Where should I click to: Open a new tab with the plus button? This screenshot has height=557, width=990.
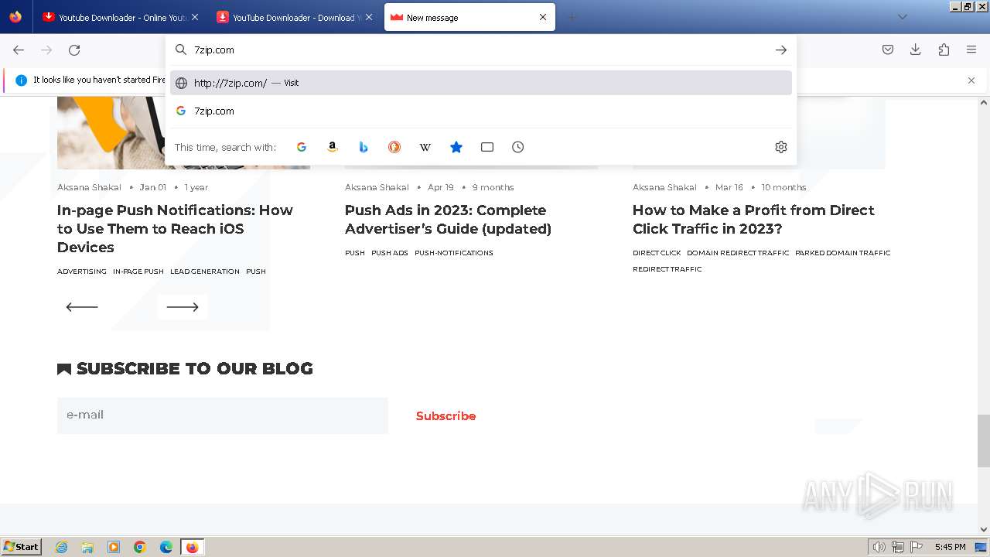tap(572, 17)
